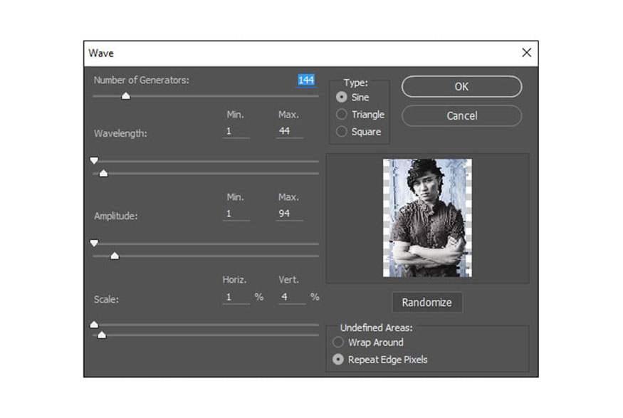Click the wave effect preview image
Viewport: 623px width, 418px height.
coord(427,218)
